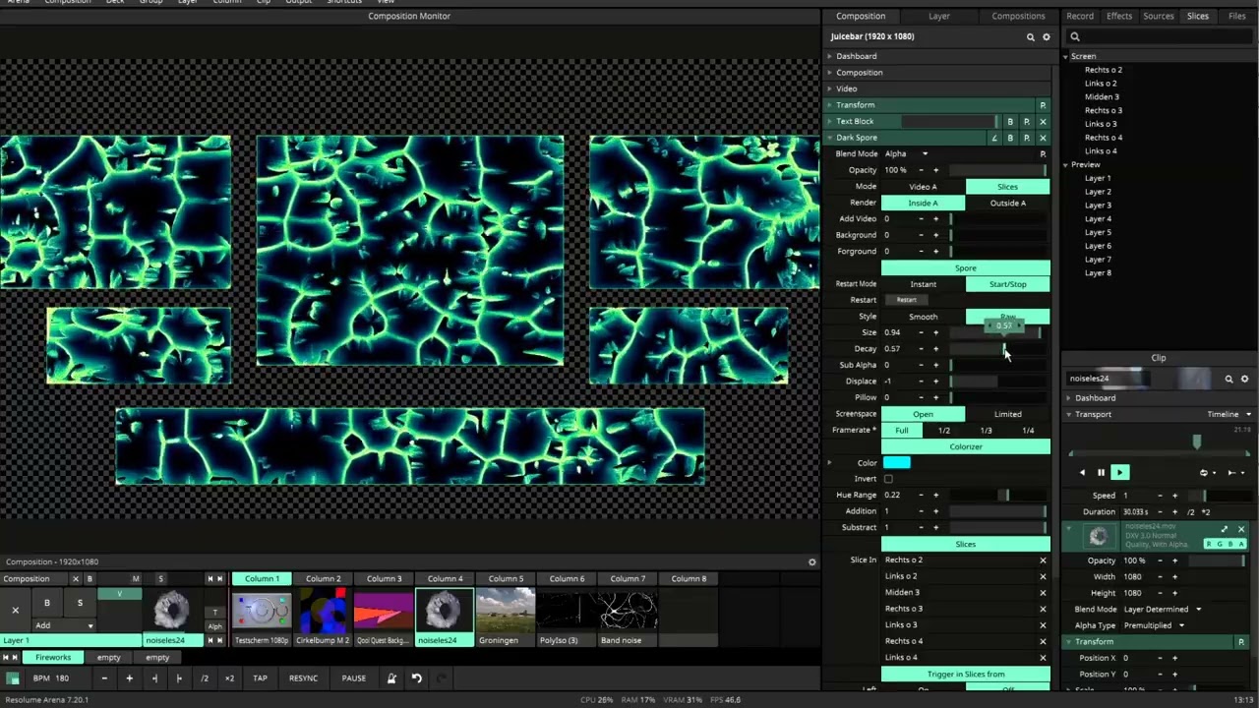The image size is (1259, 708).
Task: Click the green BPM sync square icon
Action: pos(13,678)
